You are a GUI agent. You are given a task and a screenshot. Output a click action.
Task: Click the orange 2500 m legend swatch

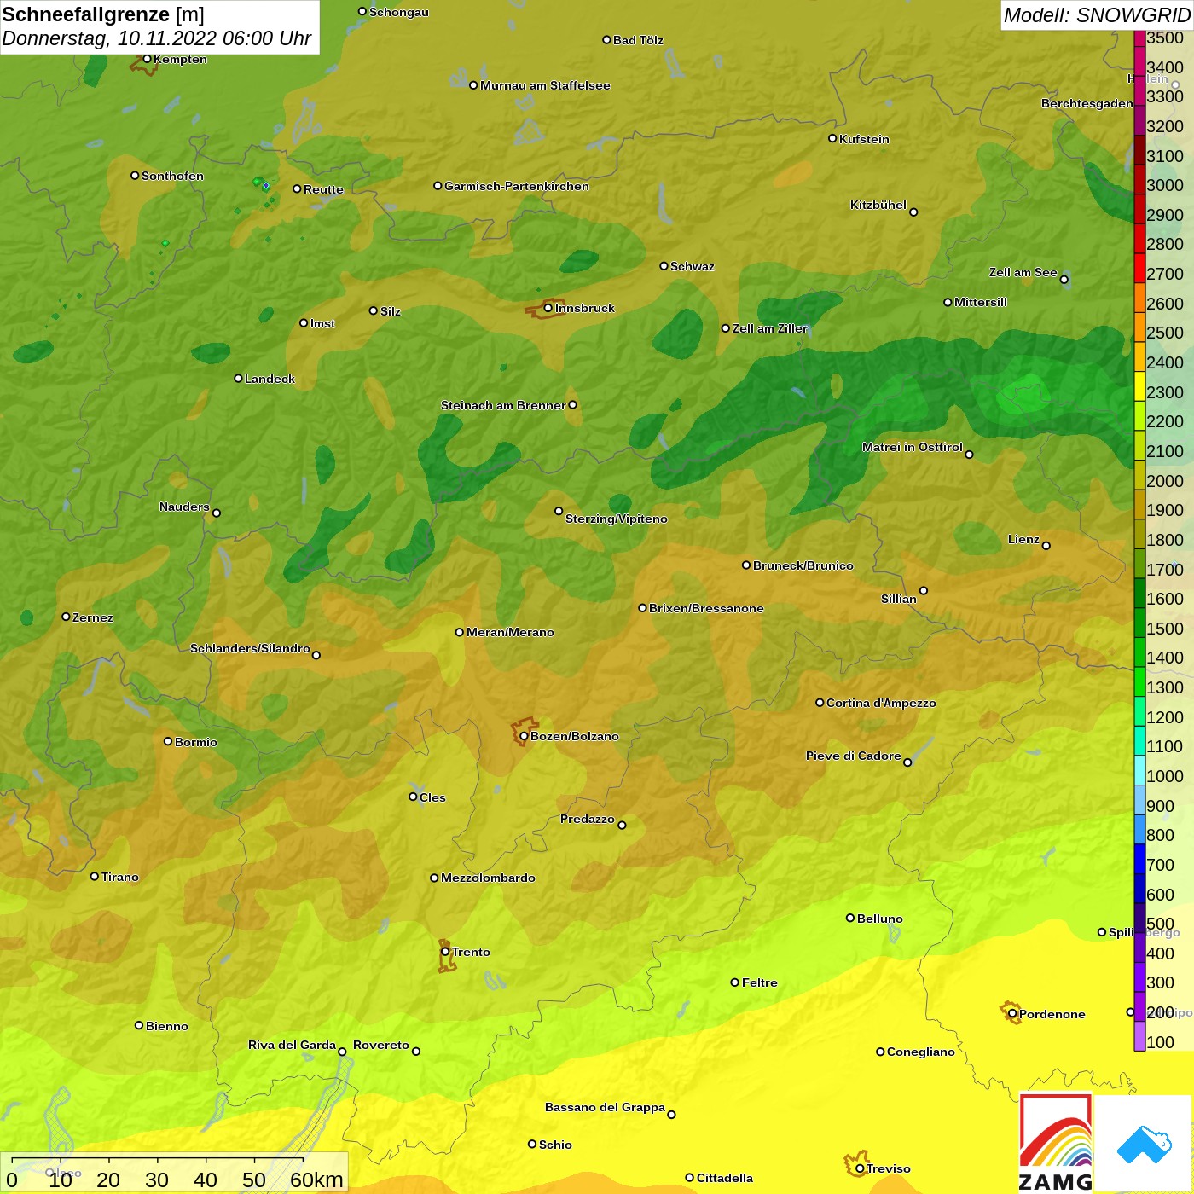1139,327
